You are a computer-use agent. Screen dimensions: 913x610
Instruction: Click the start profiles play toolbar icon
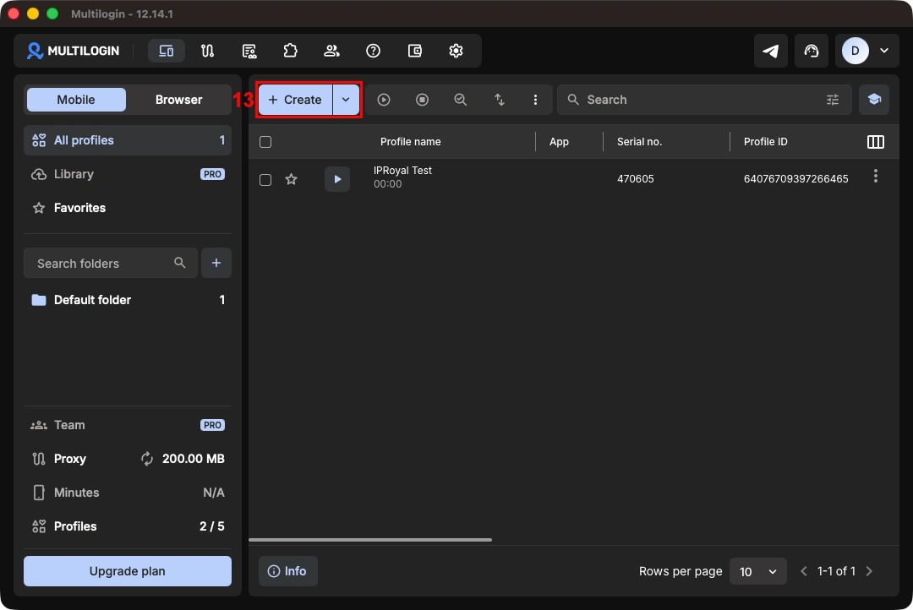click(384, 100)
